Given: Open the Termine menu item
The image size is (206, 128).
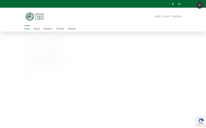Looking at the screenshot, I should tap(60, 29).
